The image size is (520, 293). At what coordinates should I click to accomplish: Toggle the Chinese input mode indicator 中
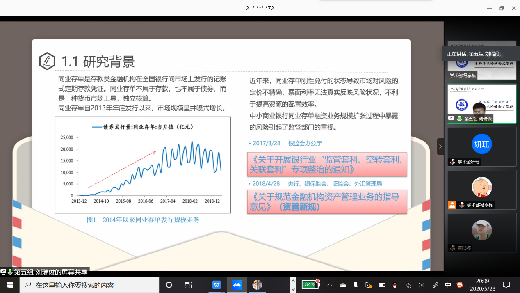click(448, 285)
